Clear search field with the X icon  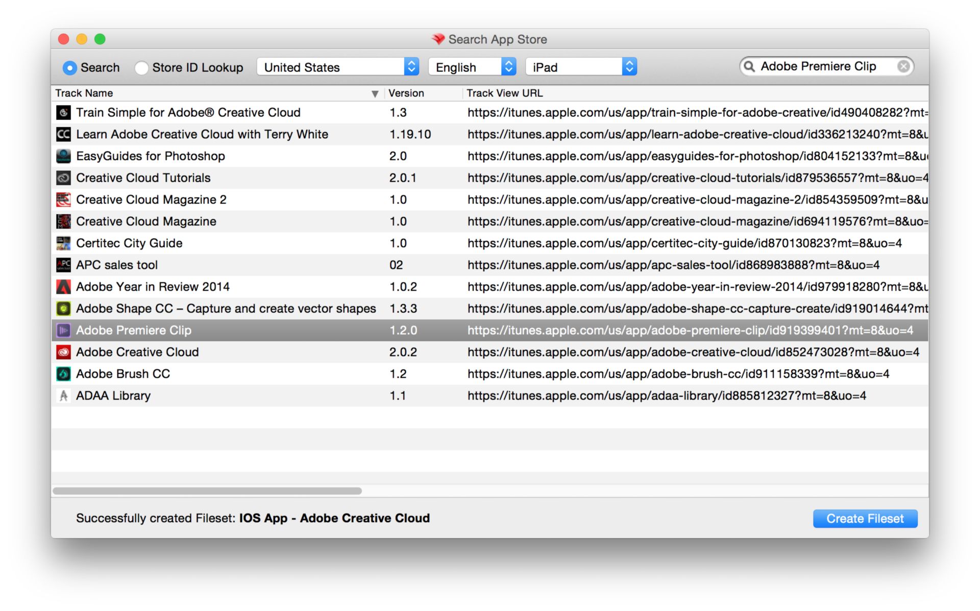[903, 67]
